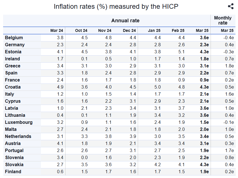
Task: Select the Belgium row label
Action: tap(14, 38)
